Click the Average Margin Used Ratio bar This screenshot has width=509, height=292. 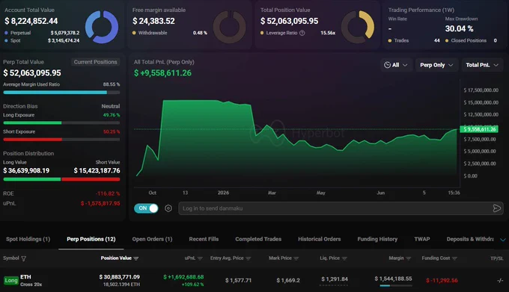(61, 93)
